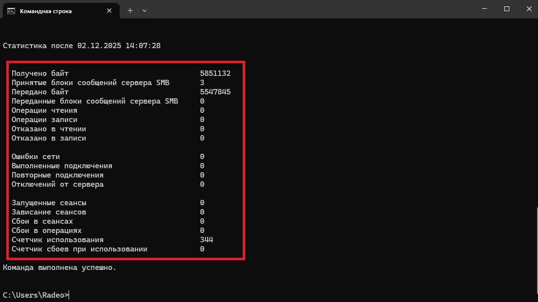Click the Передано байт value 5547845
538x302 pixels.
(x=215, y=92)
